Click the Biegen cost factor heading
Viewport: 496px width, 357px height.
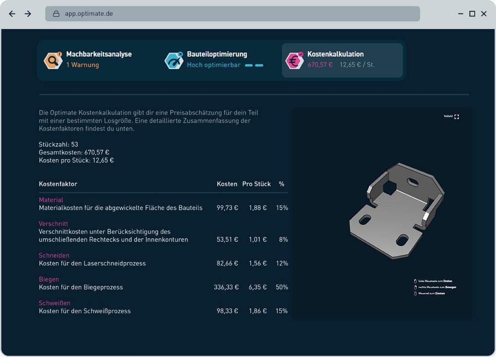pos(49,279)
